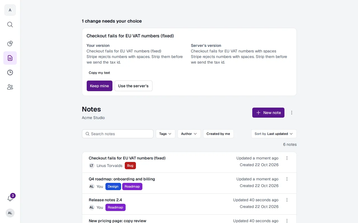Open "Q4 roadmap: onboarding and billing" note
The height and width of the screenshot is (223, 358).
pyautogui.click(x=122, y=179)
